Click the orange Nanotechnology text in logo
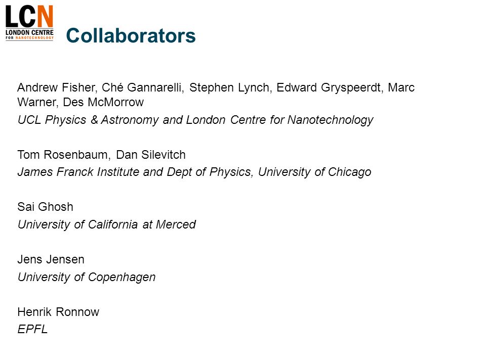The height and width of the screenshot is (364, 486). click(x=34, y=38)
